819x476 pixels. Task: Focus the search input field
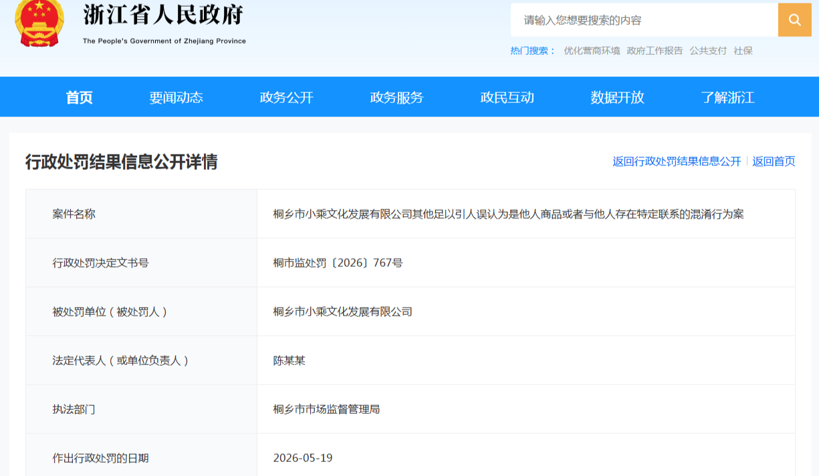point(645,20)
